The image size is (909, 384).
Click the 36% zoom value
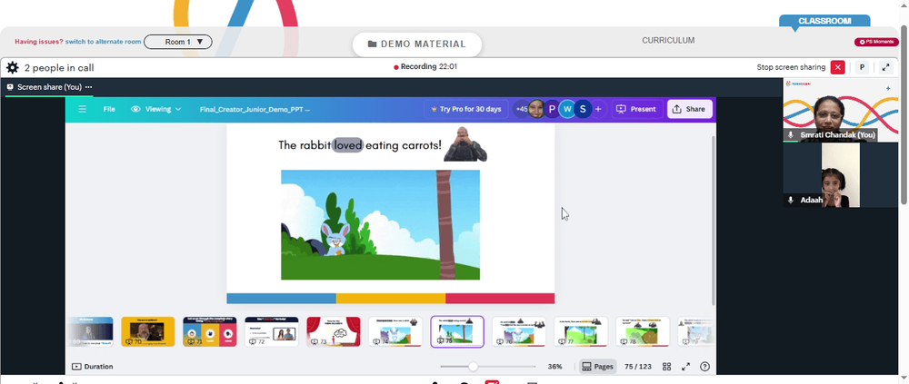coord(554,367)
